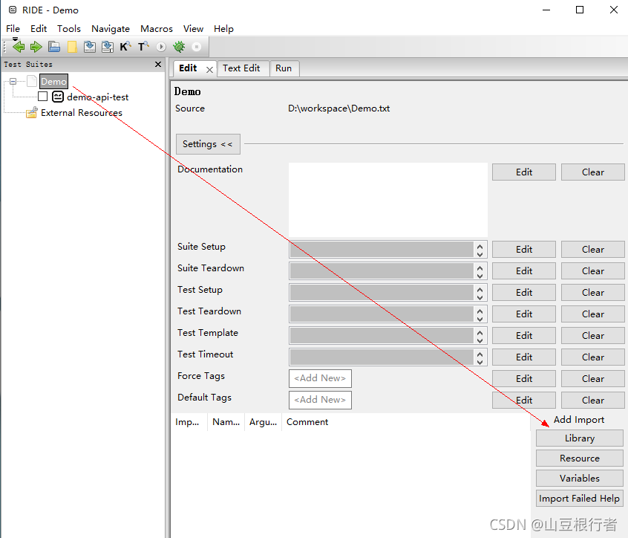Collapse the Settings section
The height and width of the screenshot is (538, 628).
(208, 144)
